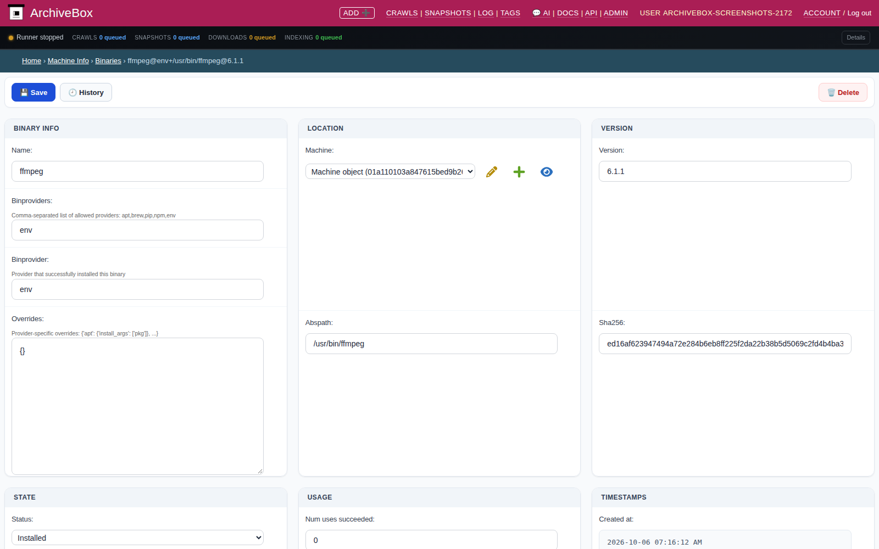879x549 pixels.
Task: Go to Binaries breadcrumb
Action: 108,61
